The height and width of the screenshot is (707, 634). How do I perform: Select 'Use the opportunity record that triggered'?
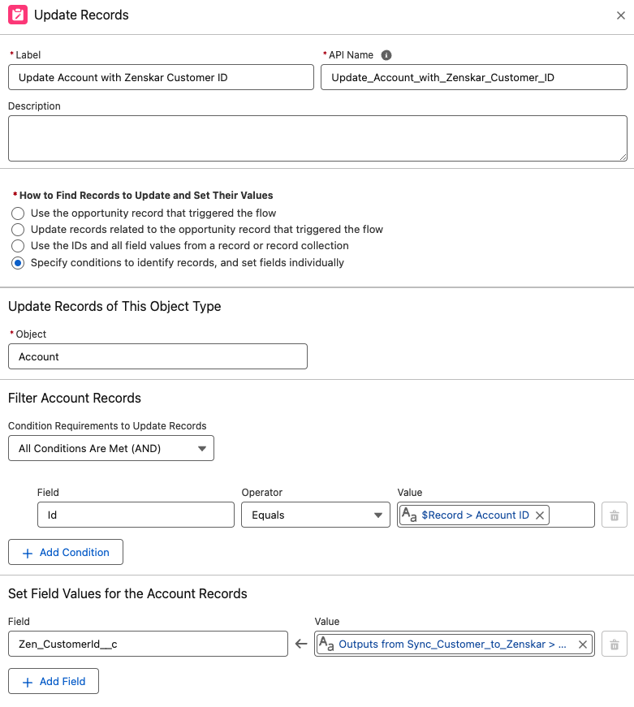pos(18,213)
